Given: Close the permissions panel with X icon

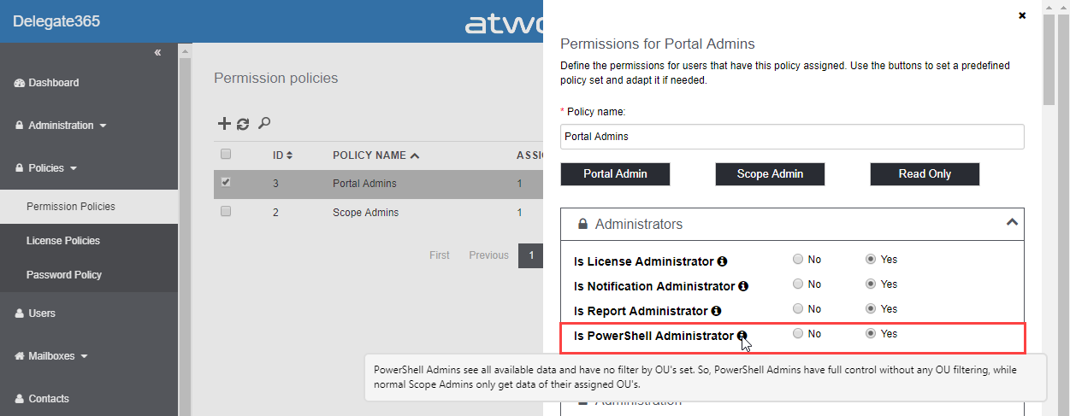Looking at the screenshot, I should (x=1022, y=15).
